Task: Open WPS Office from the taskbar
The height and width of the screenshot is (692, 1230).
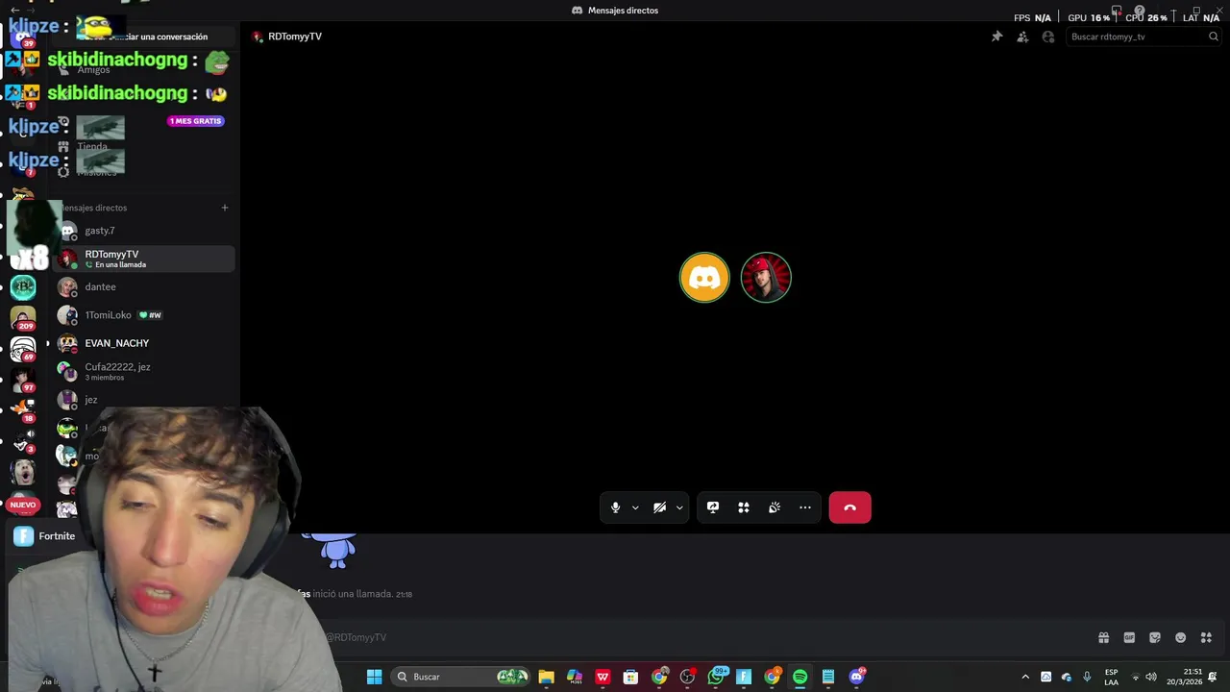Action: click(x=603, y=677)
